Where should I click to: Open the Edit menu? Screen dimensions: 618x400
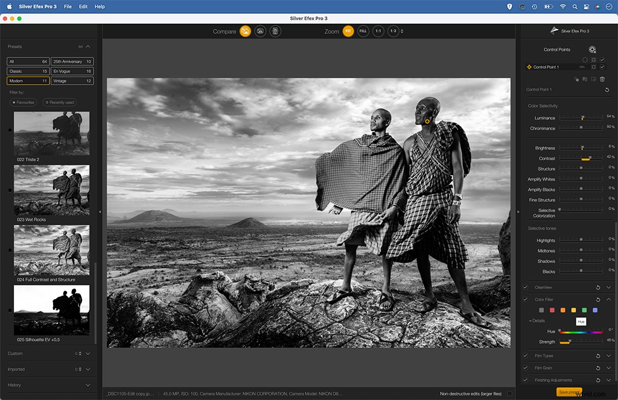click(x=83, y=7)
